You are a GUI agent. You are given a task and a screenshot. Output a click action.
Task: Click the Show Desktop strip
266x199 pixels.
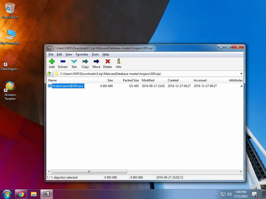point(264,194)
